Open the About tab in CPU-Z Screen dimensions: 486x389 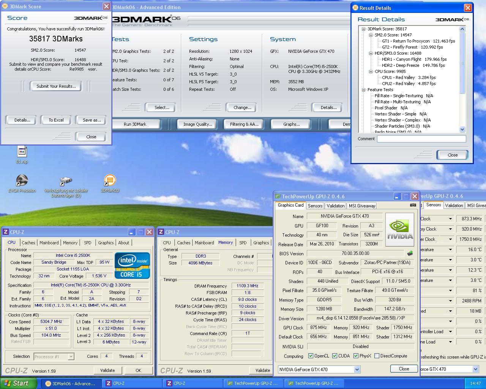[123, 243]
